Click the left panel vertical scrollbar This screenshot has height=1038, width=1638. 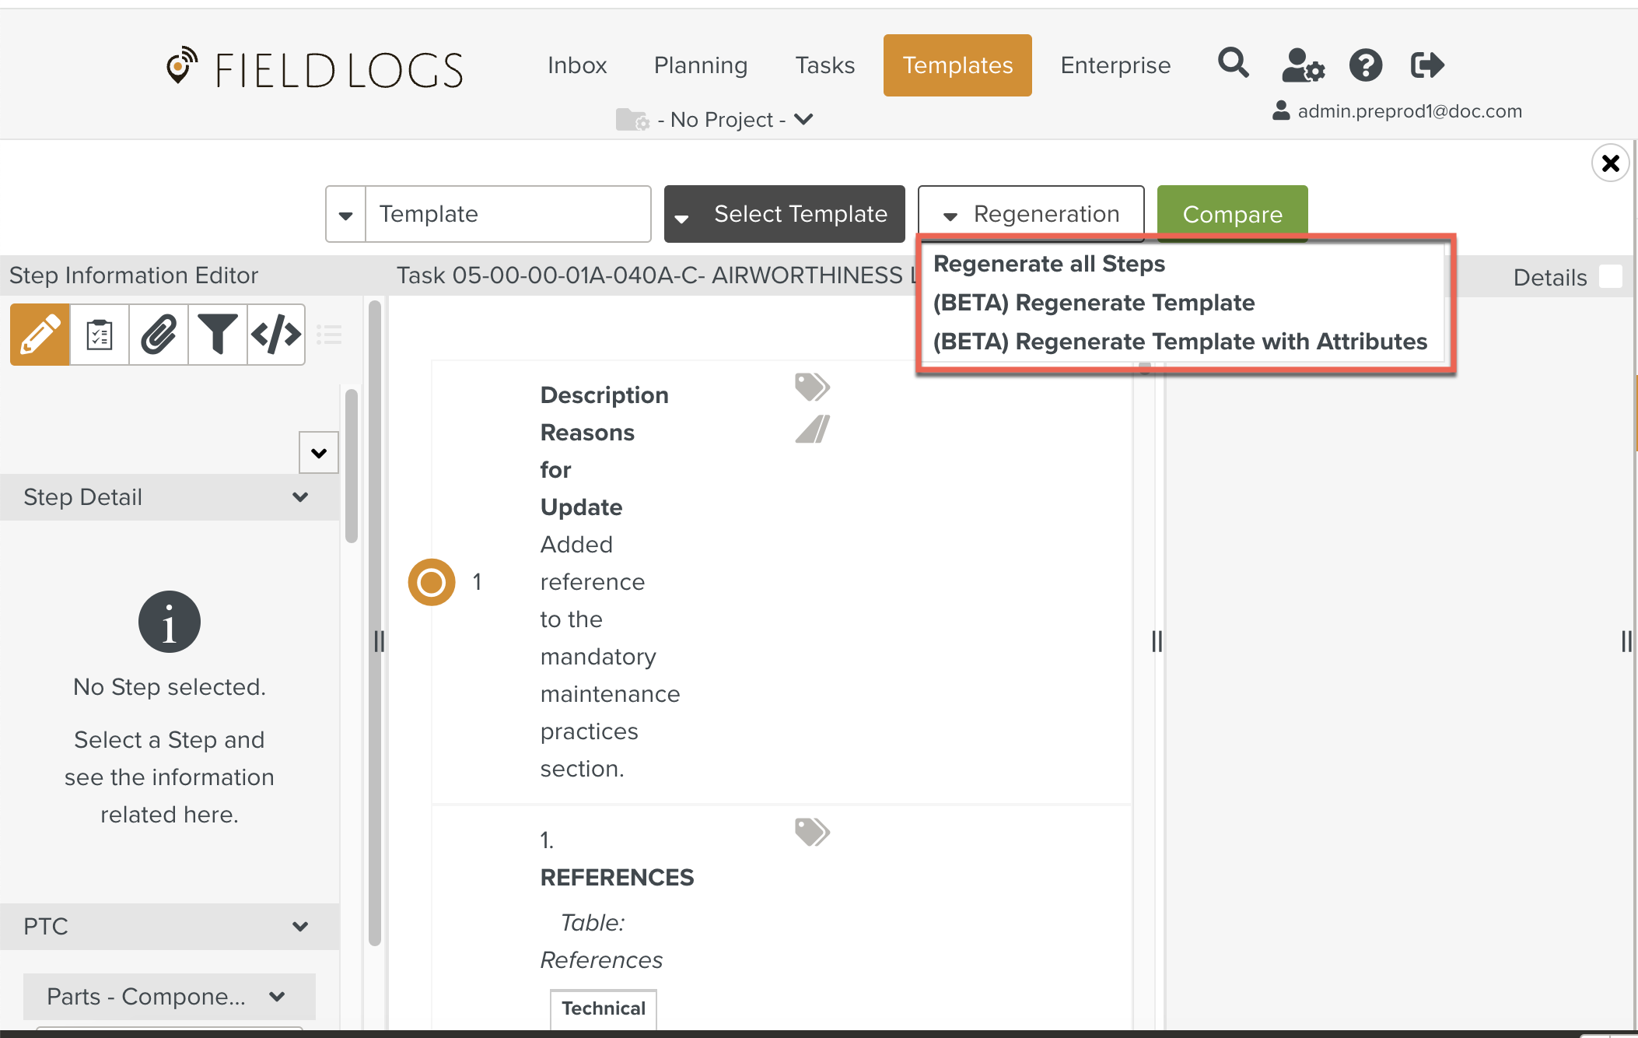point(352,467)
